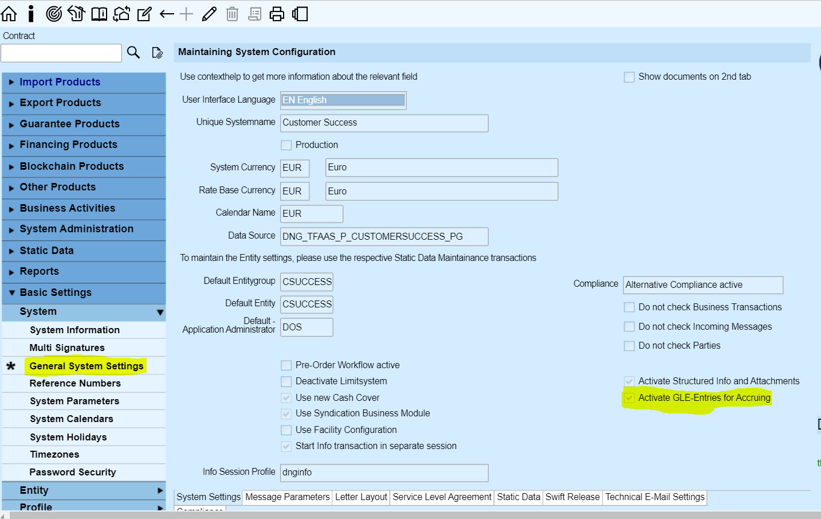Image resolution: width=821 pixels, height=519 pixels.
Task: Click the Info Session Profile field
Action: [x=384, y=473]
